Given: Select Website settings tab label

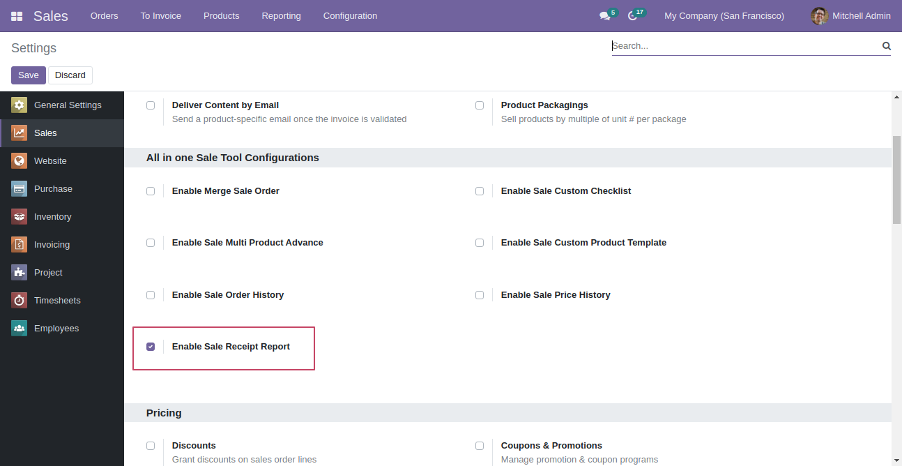Looking at the screenshot, I should (50, 161).
